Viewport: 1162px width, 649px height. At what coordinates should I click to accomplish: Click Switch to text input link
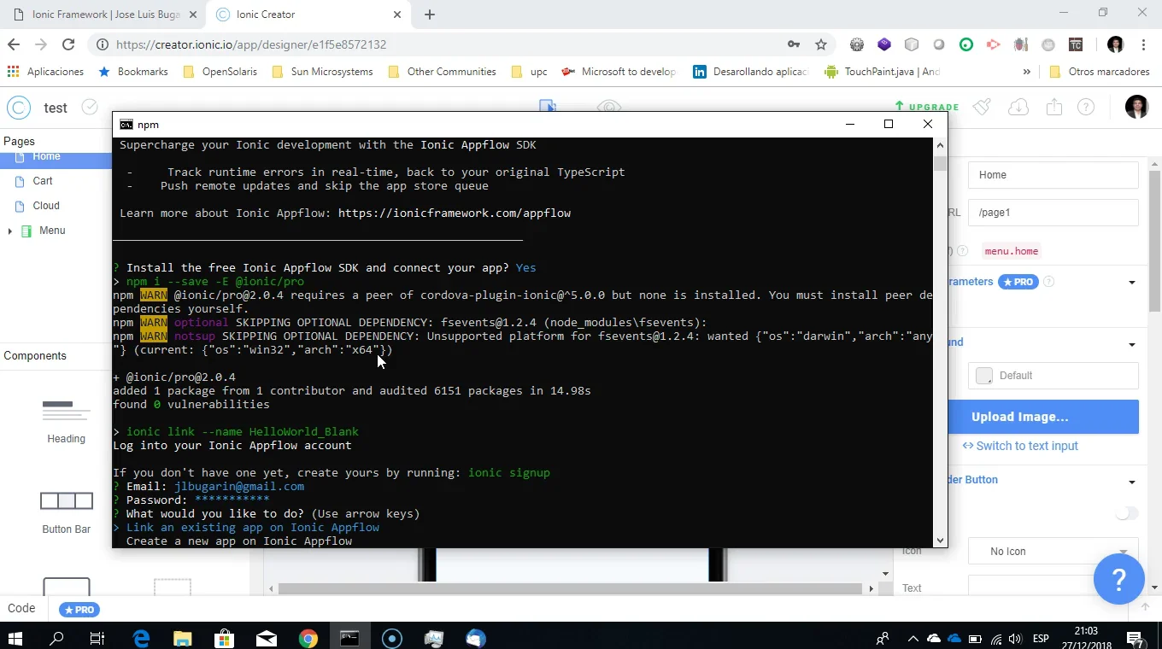(x=1020, y=446)
